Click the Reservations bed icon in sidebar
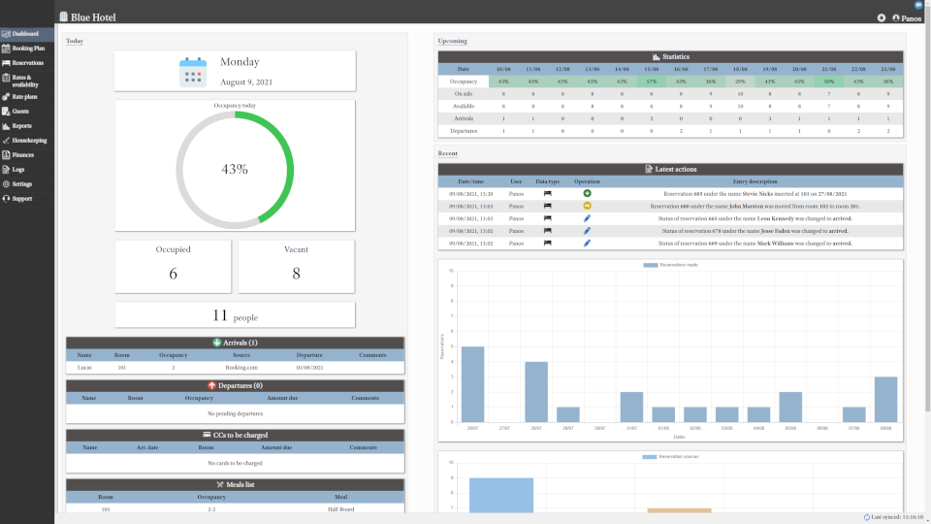The width and height of the screenshot is (931, 524). coord(7,62)
